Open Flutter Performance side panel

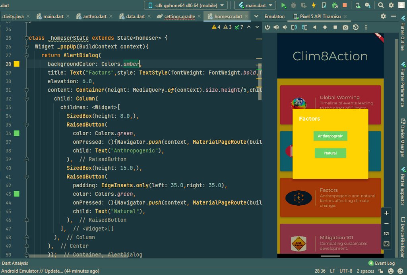403,84
